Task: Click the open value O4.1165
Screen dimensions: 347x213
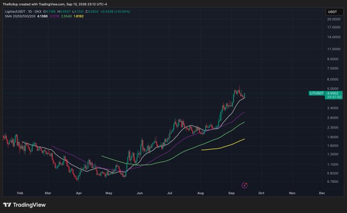Action: [48, 12]
